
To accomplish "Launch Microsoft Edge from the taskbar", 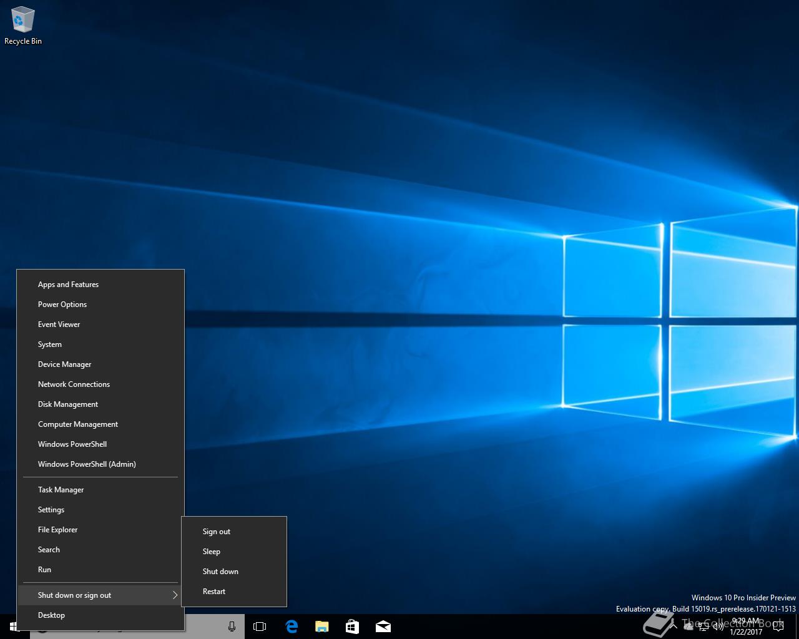I will pos(291,627).
